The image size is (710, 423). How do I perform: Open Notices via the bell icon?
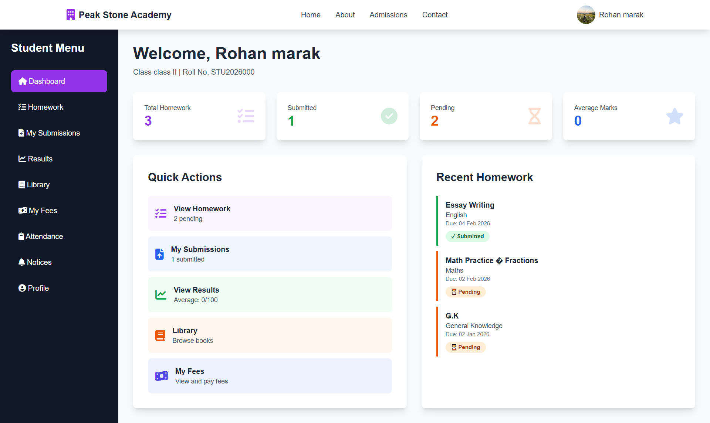tap(21, 262)
